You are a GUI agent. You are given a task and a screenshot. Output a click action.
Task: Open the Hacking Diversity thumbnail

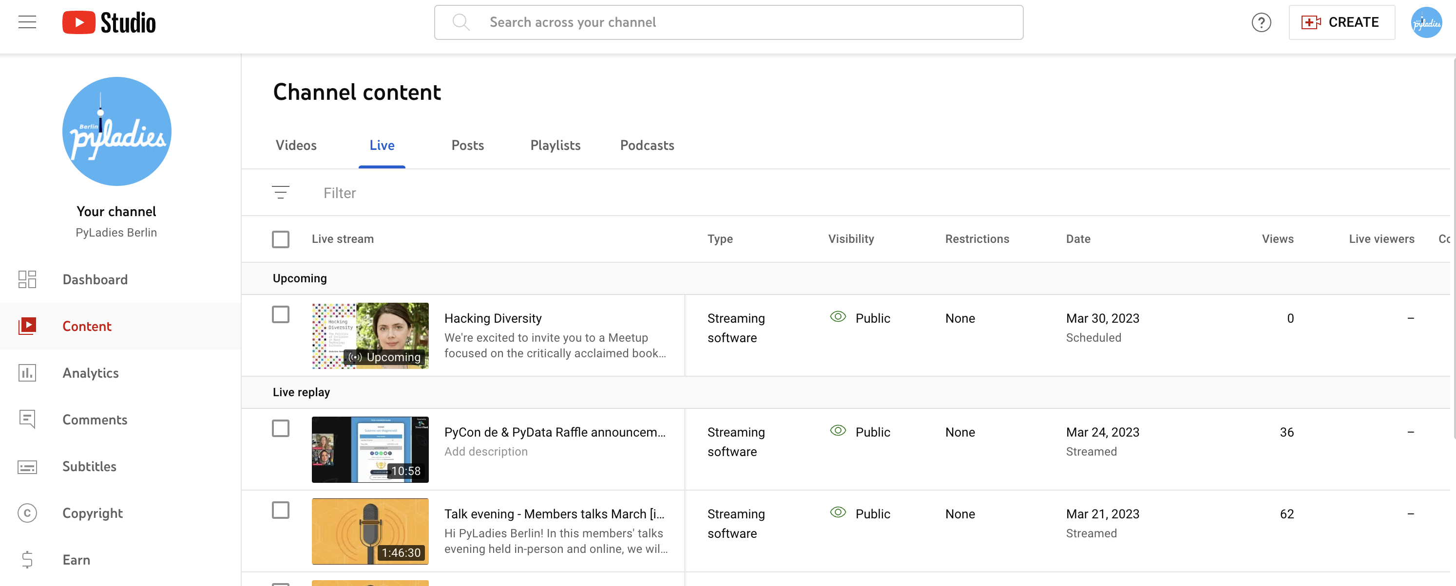point(370,336)
